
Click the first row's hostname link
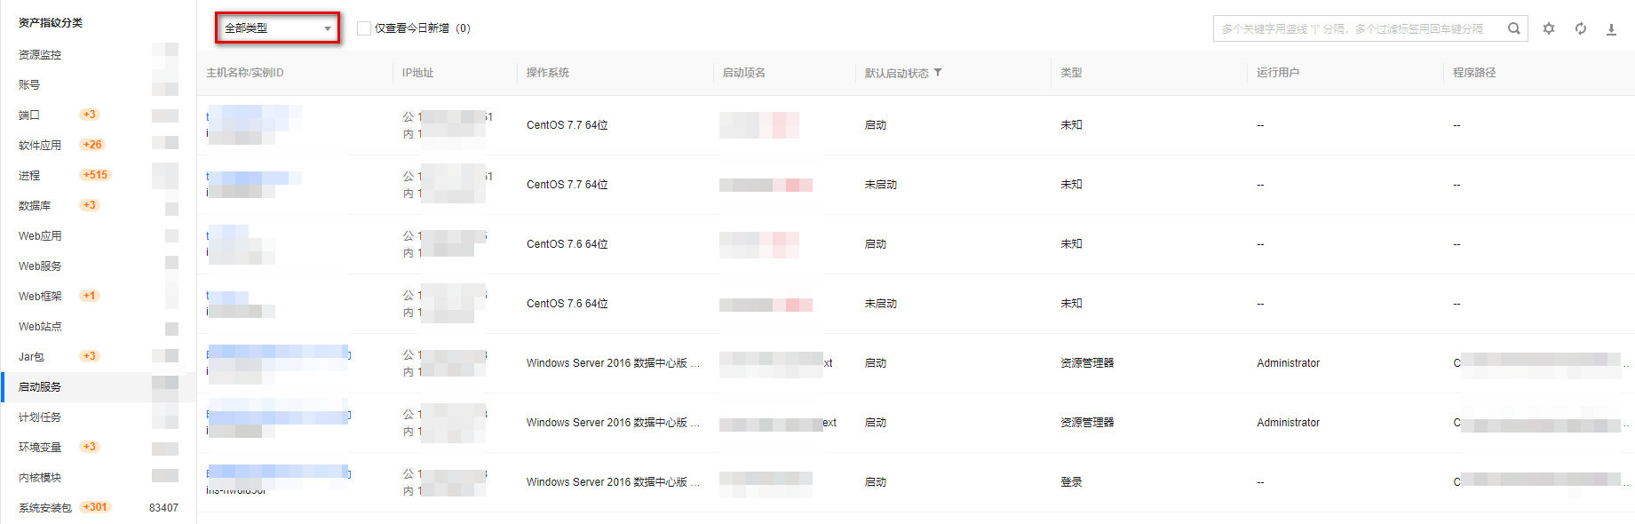click(x=253, y=116)
